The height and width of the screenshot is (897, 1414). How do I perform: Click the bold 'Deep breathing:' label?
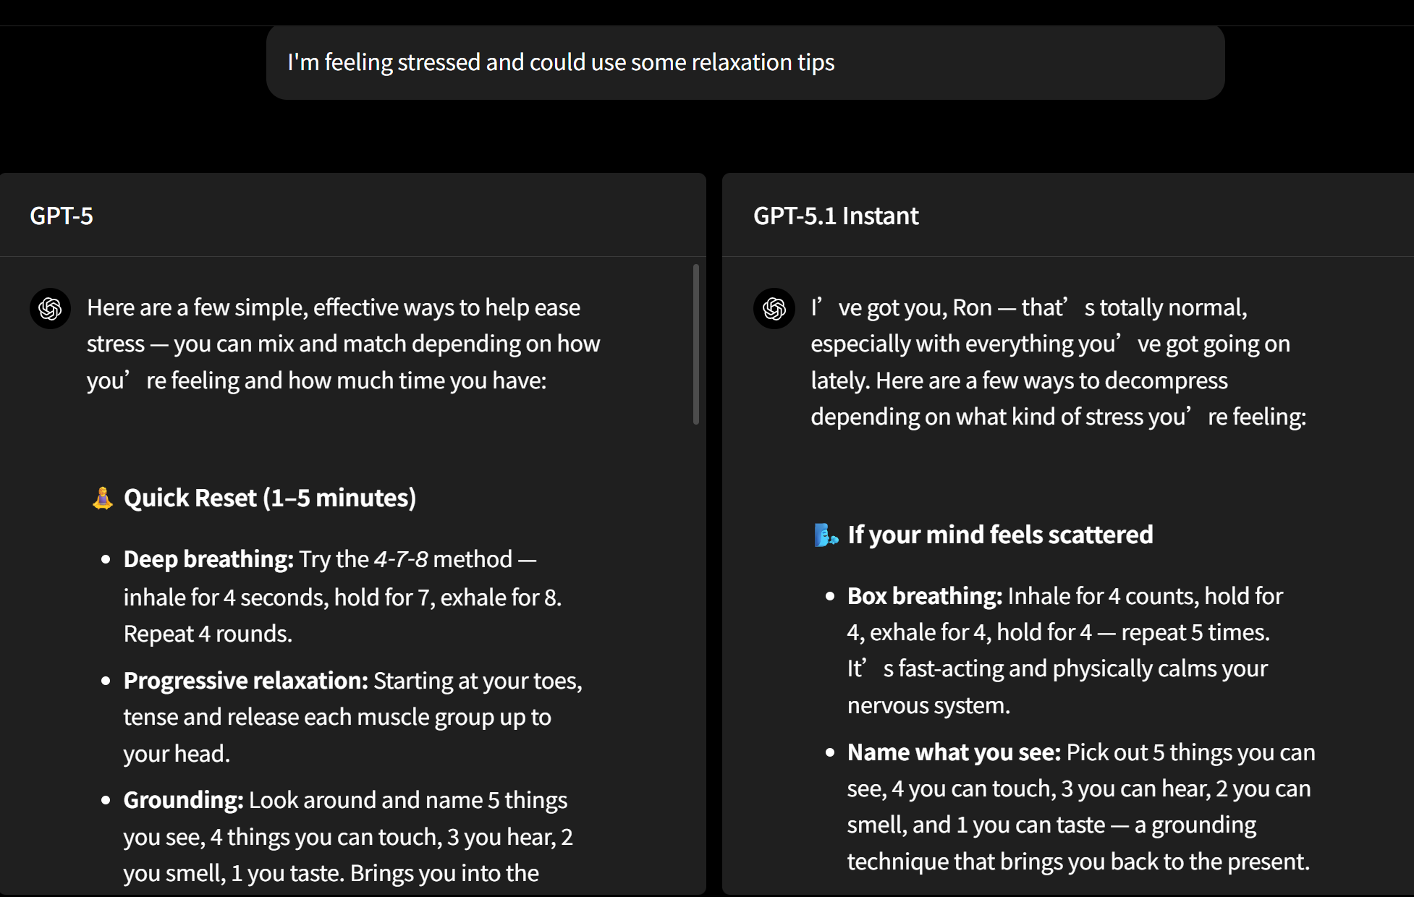[208, 559]
